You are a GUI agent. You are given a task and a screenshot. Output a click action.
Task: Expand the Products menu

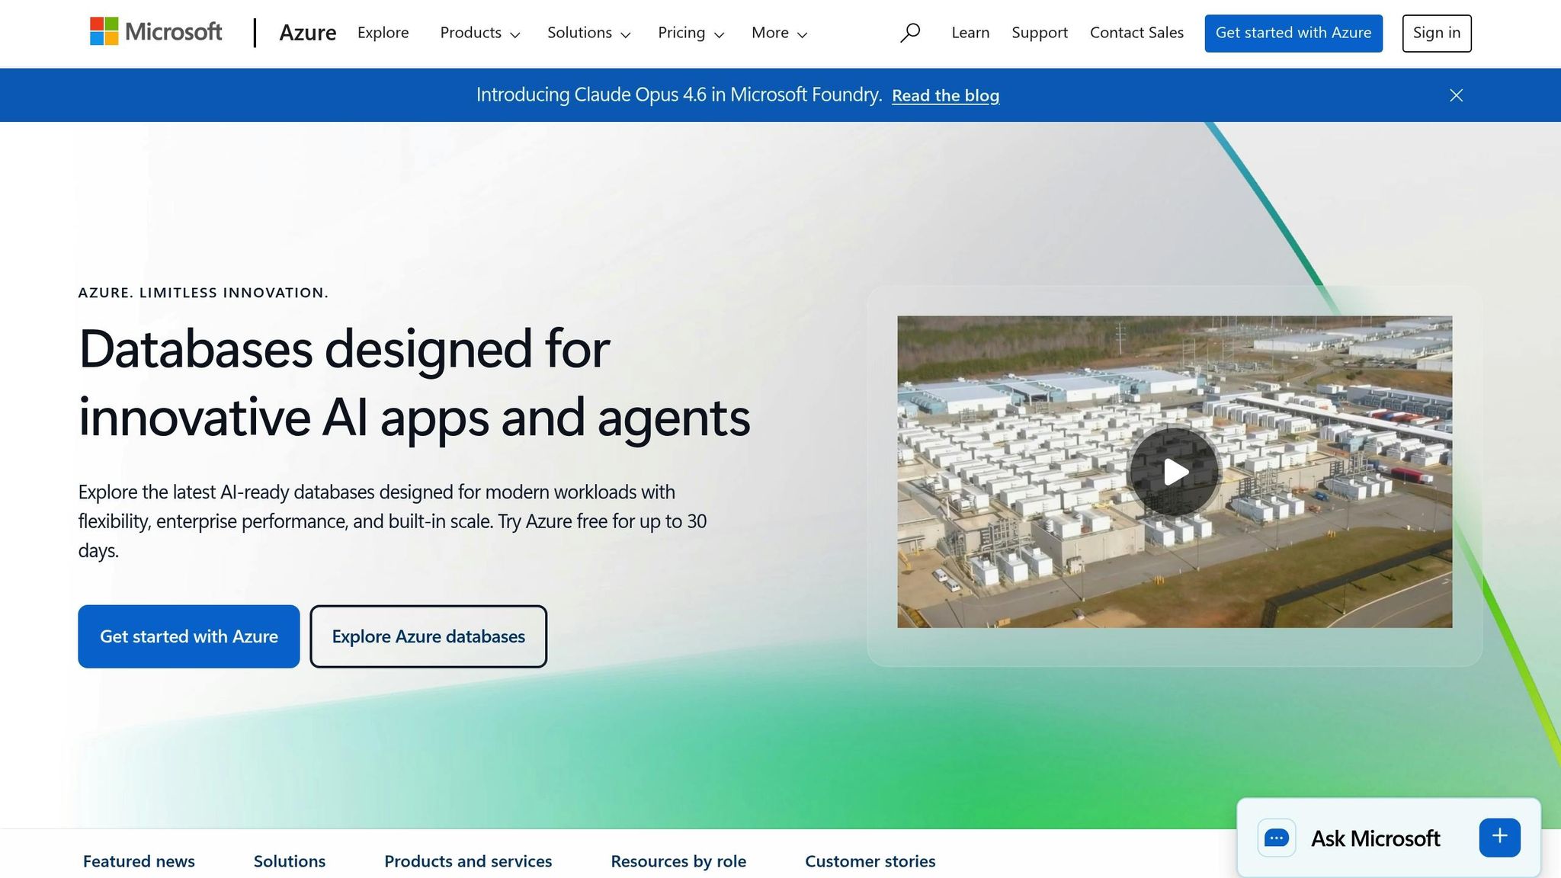(x=479, y=33)
